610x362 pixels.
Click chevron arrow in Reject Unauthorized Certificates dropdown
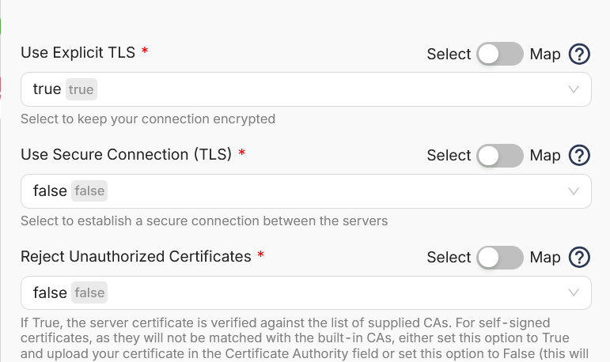(574, 292)
